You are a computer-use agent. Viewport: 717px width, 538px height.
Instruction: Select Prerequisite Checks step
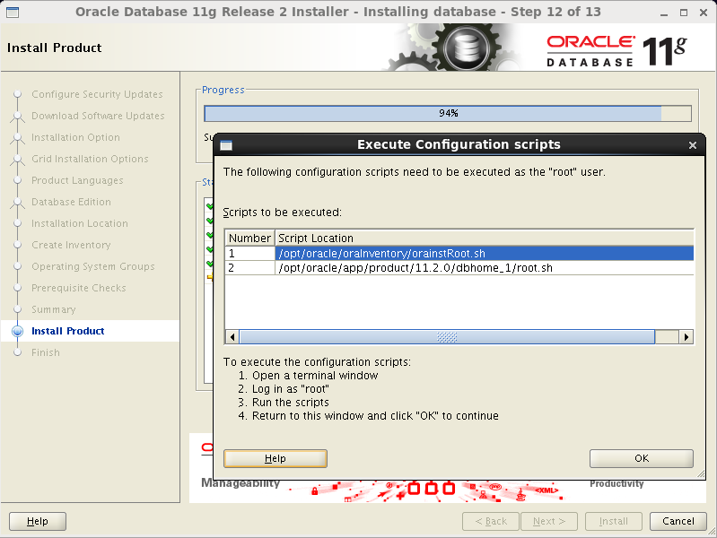coord(79,288)
